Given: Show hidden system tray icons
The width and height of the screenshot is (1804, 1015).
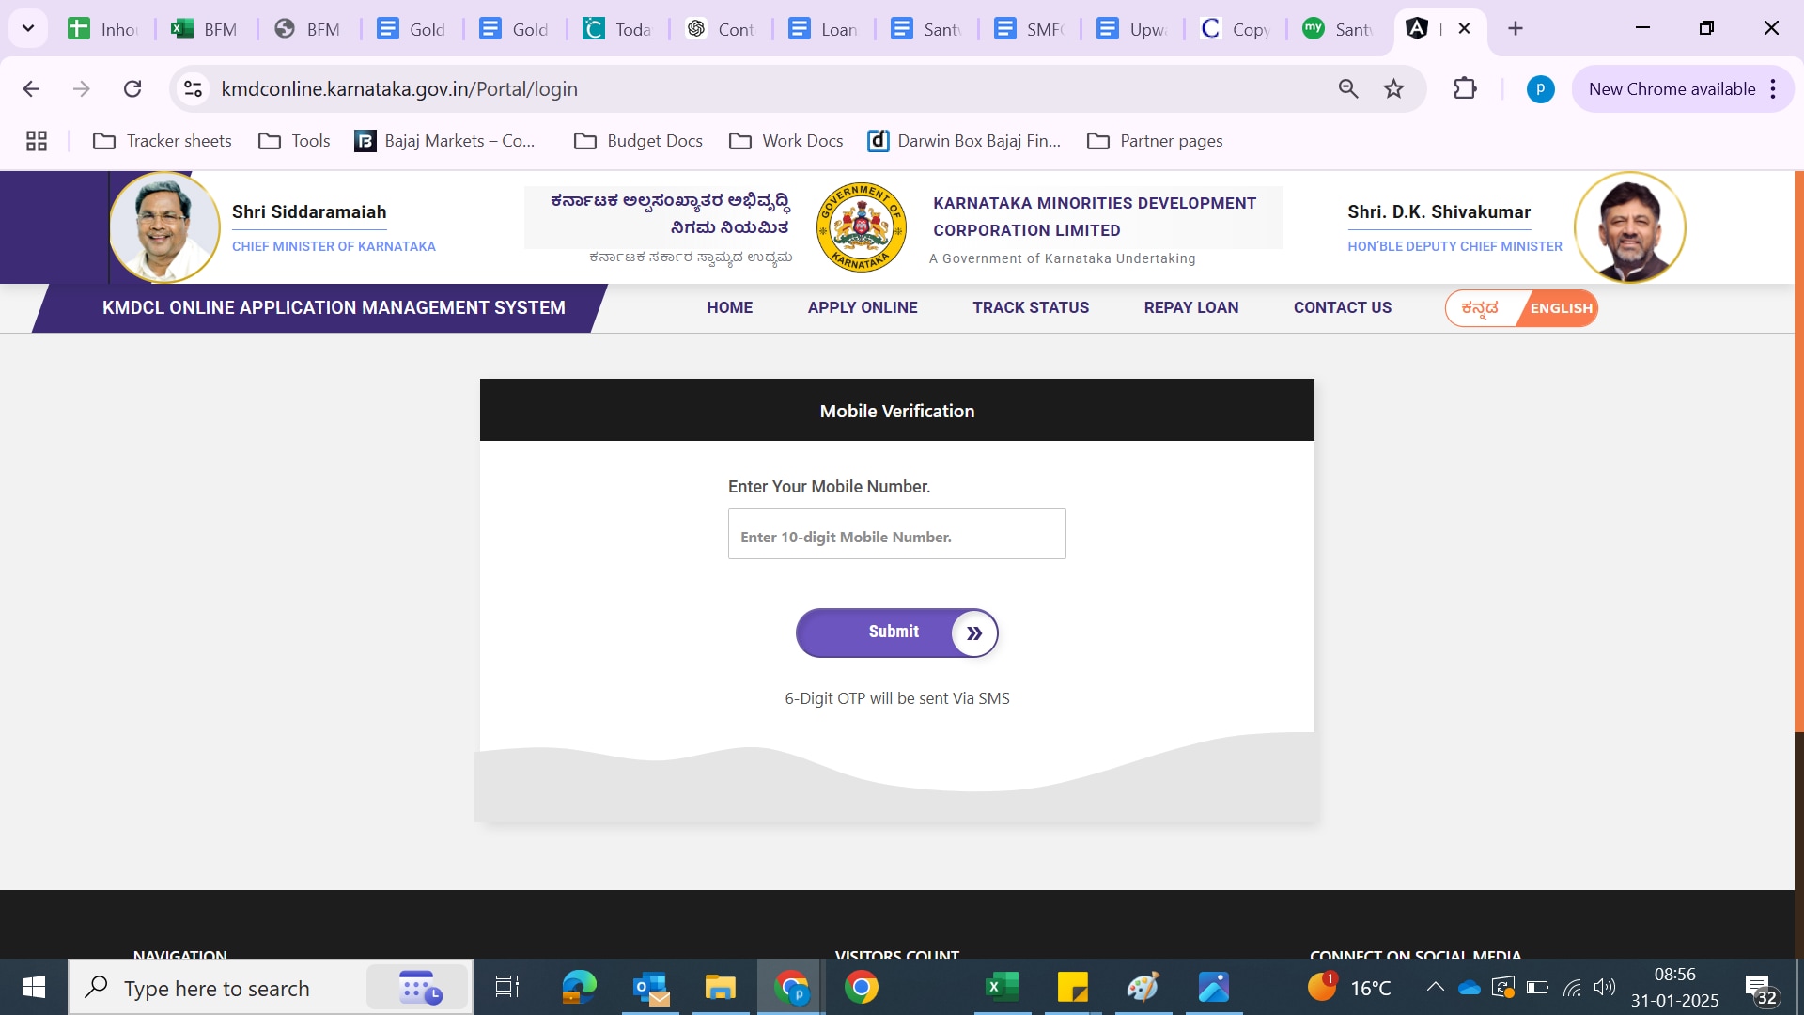Looking at the screenshot, I should [x=1435, y=987].
